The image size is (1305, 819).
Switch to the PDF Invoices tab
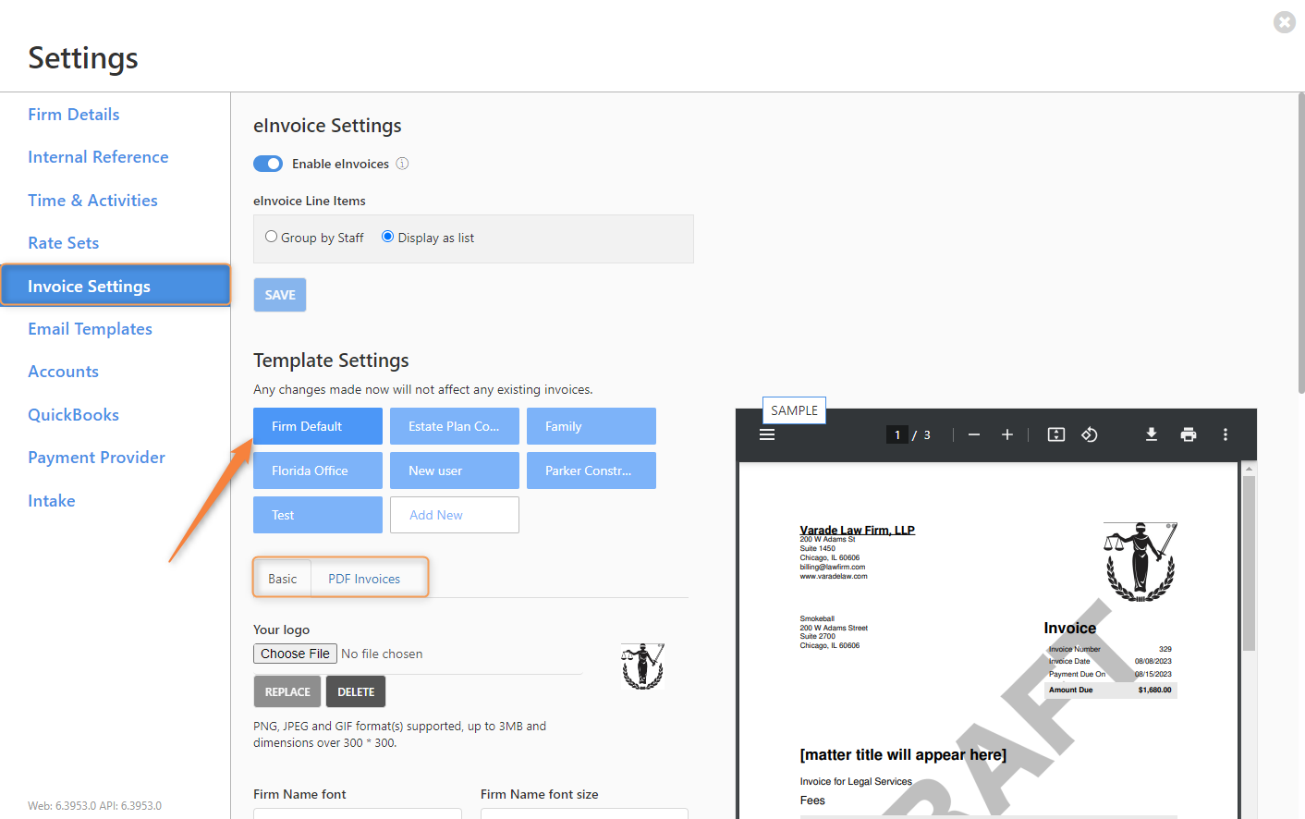[x=364, y=579]
